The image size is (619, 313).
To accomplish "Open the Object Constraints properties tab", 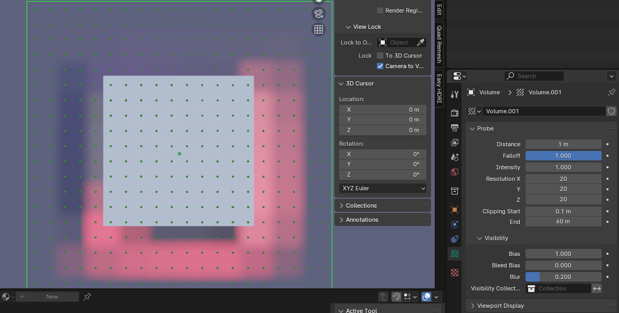I will pyautogui.click(x=454, y=239).
